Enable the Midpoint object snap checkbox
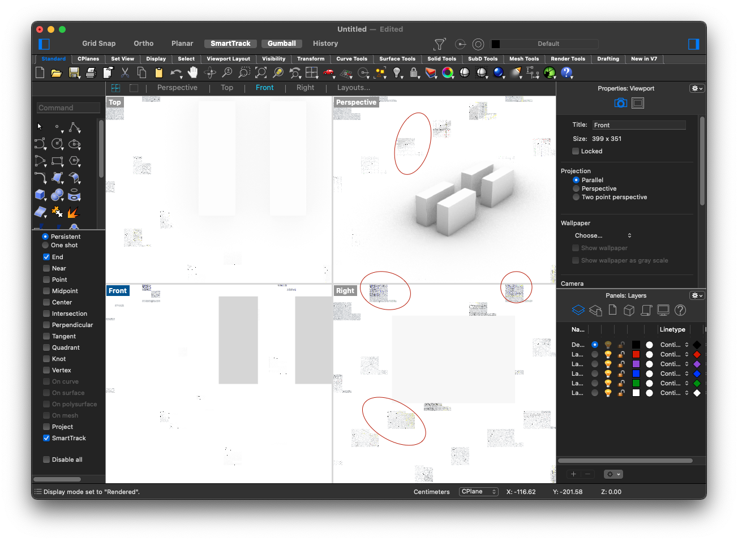The height and width of the screenshot is (541, 738). pos(46,291)
